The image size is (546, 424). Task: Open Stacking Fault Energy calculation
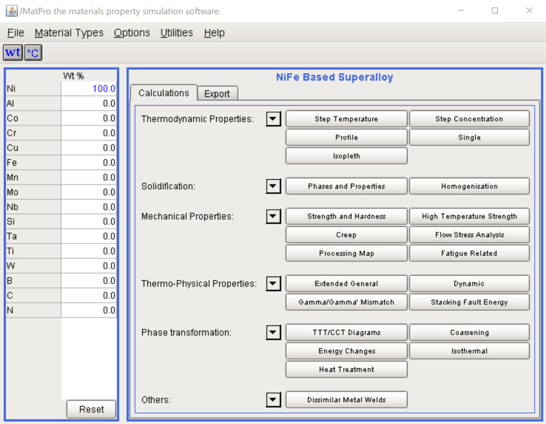coord(470,302)
